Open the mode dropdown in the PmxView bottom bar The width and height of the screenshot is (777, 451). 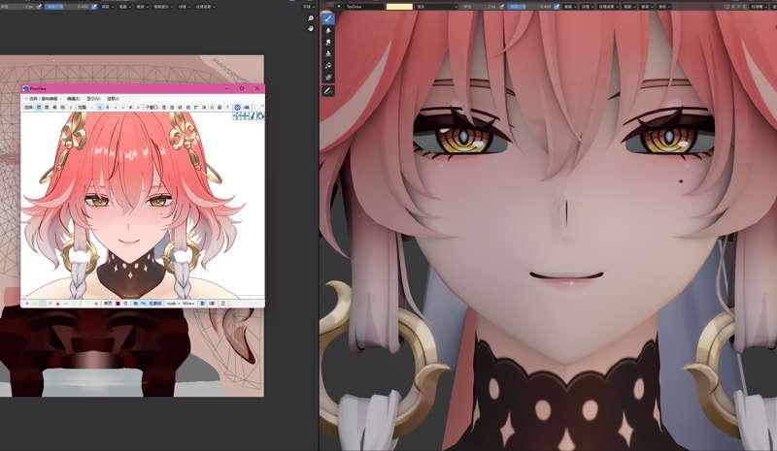[173, 303]
